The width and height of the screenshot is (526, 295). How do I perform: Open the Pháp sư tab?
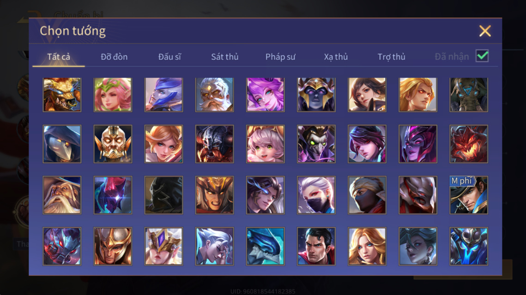coord(280,57)
